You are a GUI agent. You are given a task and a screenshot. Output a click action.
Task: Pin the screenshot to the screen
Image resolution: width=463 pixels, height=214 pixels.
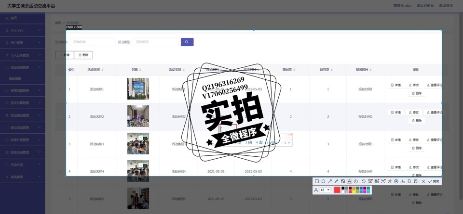pyautogui.click(x=390, y=181)
